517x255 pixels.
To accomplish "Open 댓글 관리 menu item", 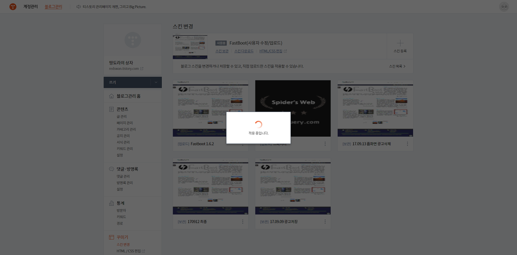I will point(123,177).
